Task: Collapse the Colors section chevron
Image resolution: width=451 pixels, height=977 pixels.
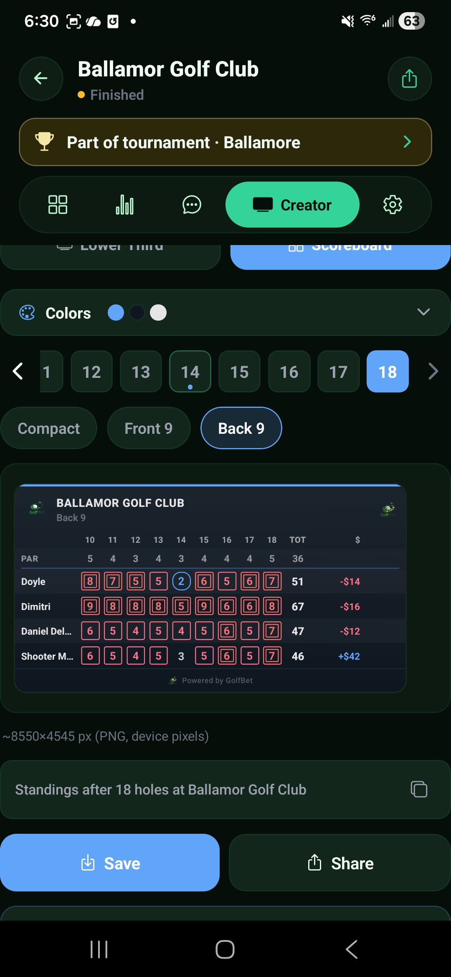Action: pyautogui.click(x=423, y=312)
